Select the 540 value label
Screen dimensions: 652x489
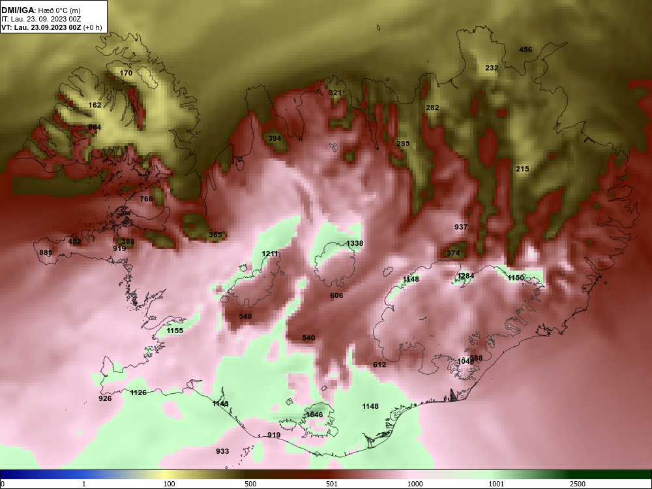click(x=308, y=338)
